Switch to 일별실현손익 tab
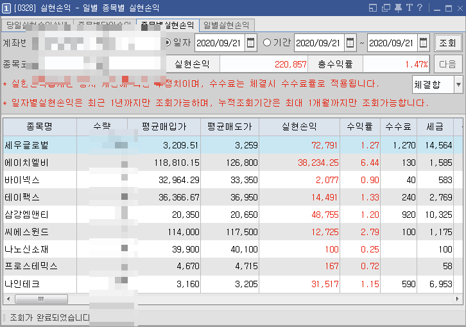The height and width of the screenshot is (327, 466). [227, 26]
